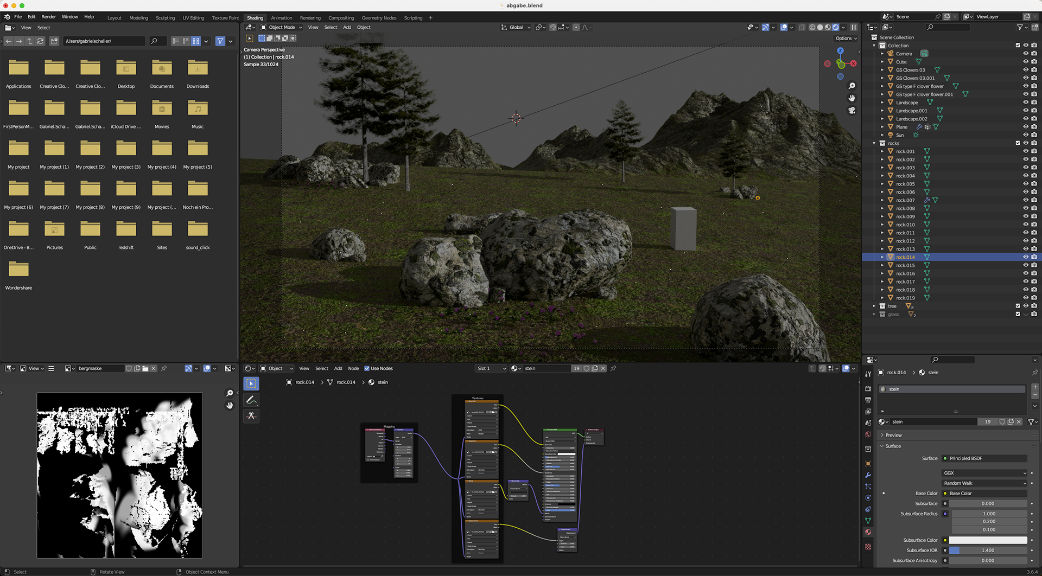The width and height of the screenshot is (1042, 576).
Task: Select the node Links Cut tool
Action: [x=251, y=416]
